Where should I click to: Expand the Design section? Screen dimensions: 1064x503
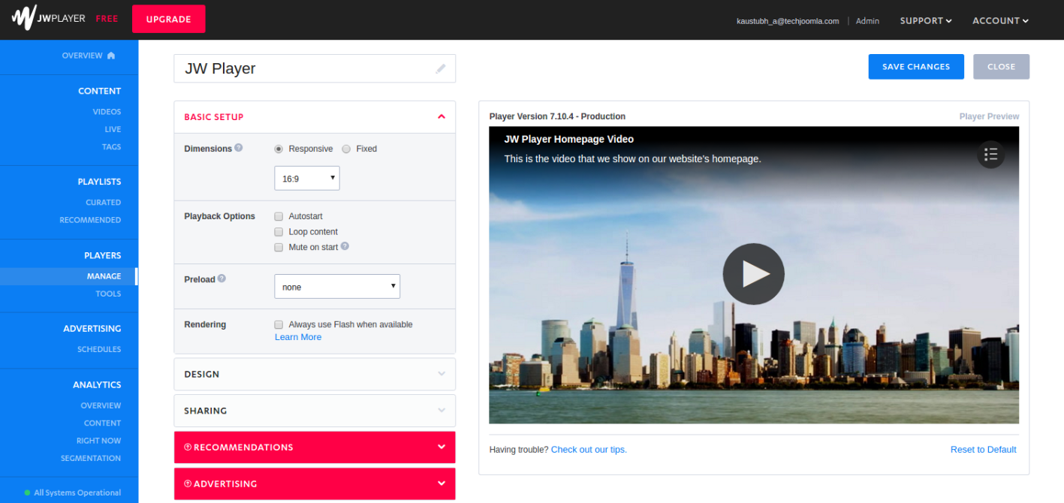coord(315,374)
